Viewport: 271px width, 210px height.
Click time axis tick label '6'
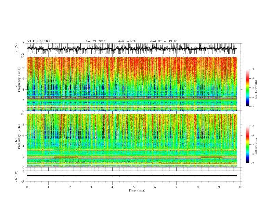pos(155,187)
